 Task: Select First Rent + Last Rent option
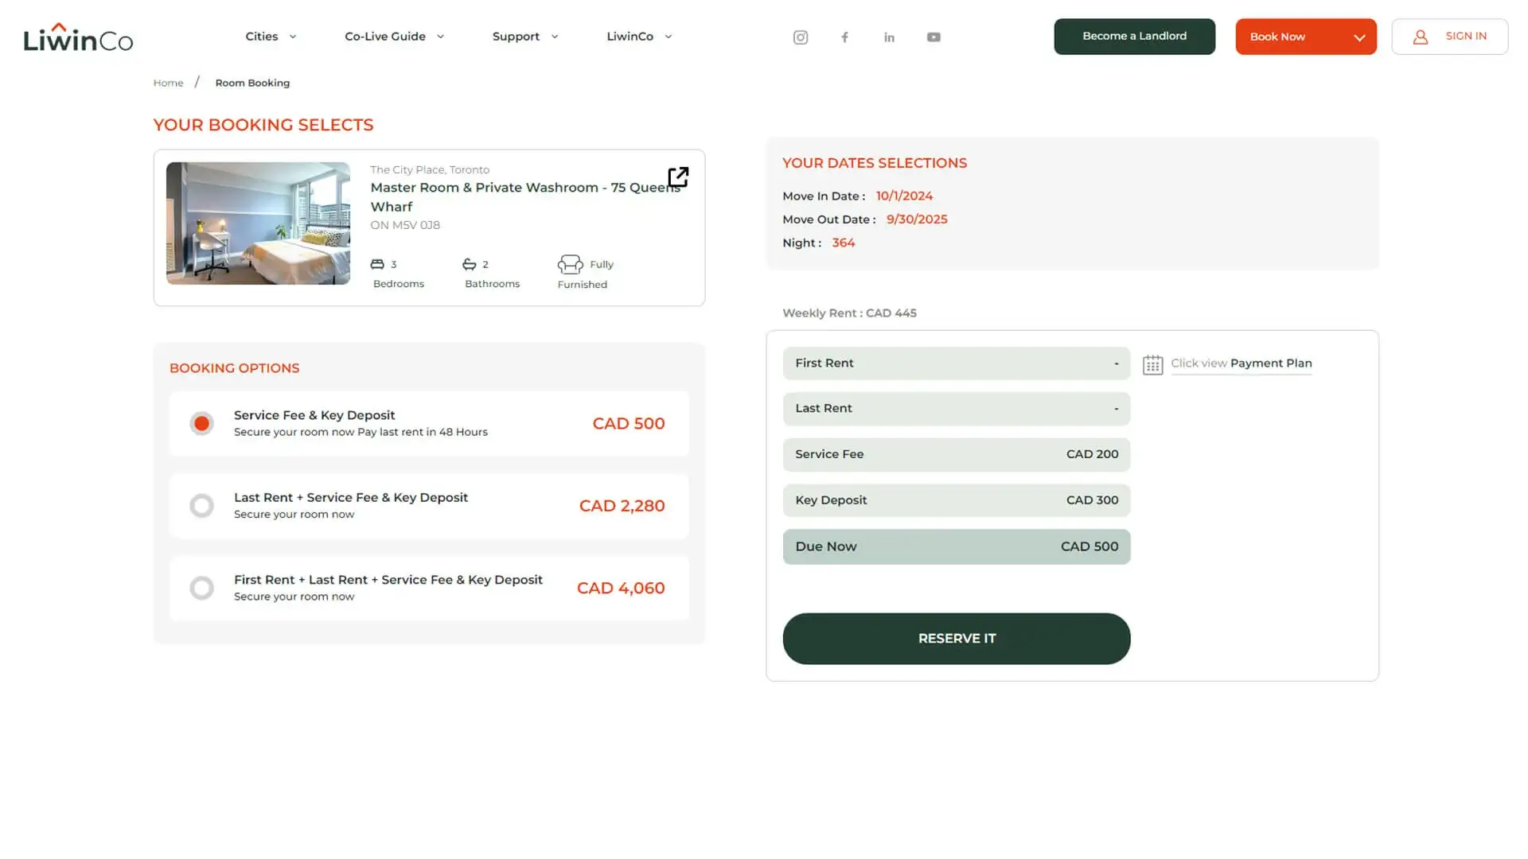(x=202, y=588)
